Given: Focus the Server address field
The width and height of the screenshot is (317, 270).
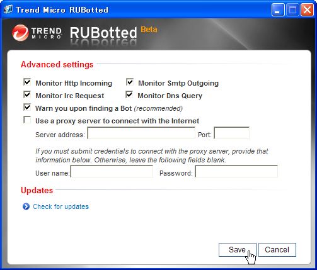Looking at the screenshot, I should pos(141,133).
